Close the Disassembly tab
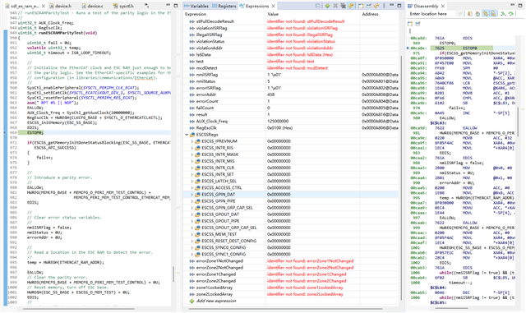 [443, 6]
